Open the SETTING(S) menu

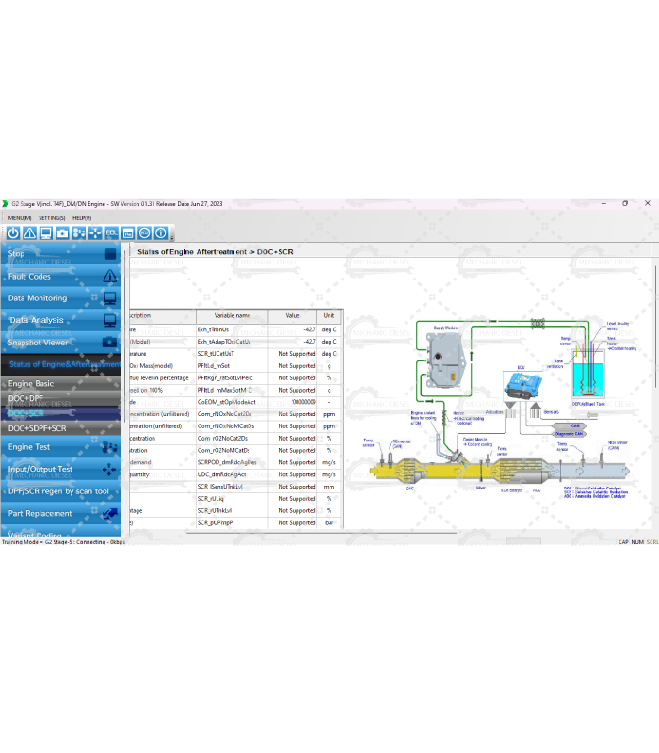(52, 217)
